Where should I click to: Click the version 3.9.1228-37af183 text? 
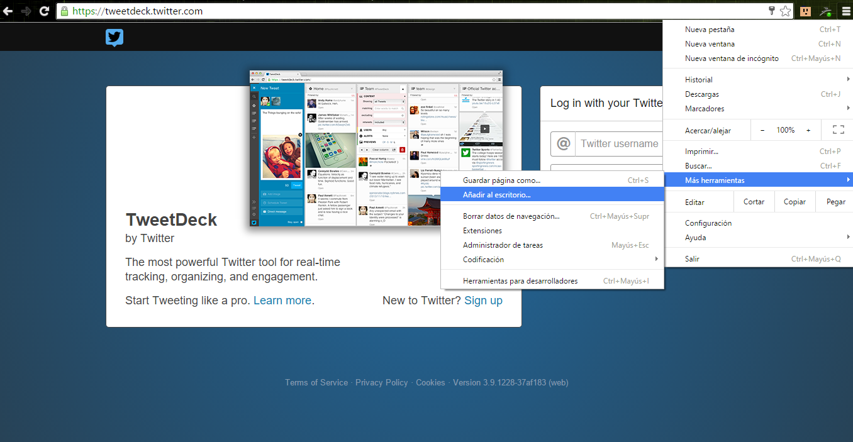pos(511,382)
